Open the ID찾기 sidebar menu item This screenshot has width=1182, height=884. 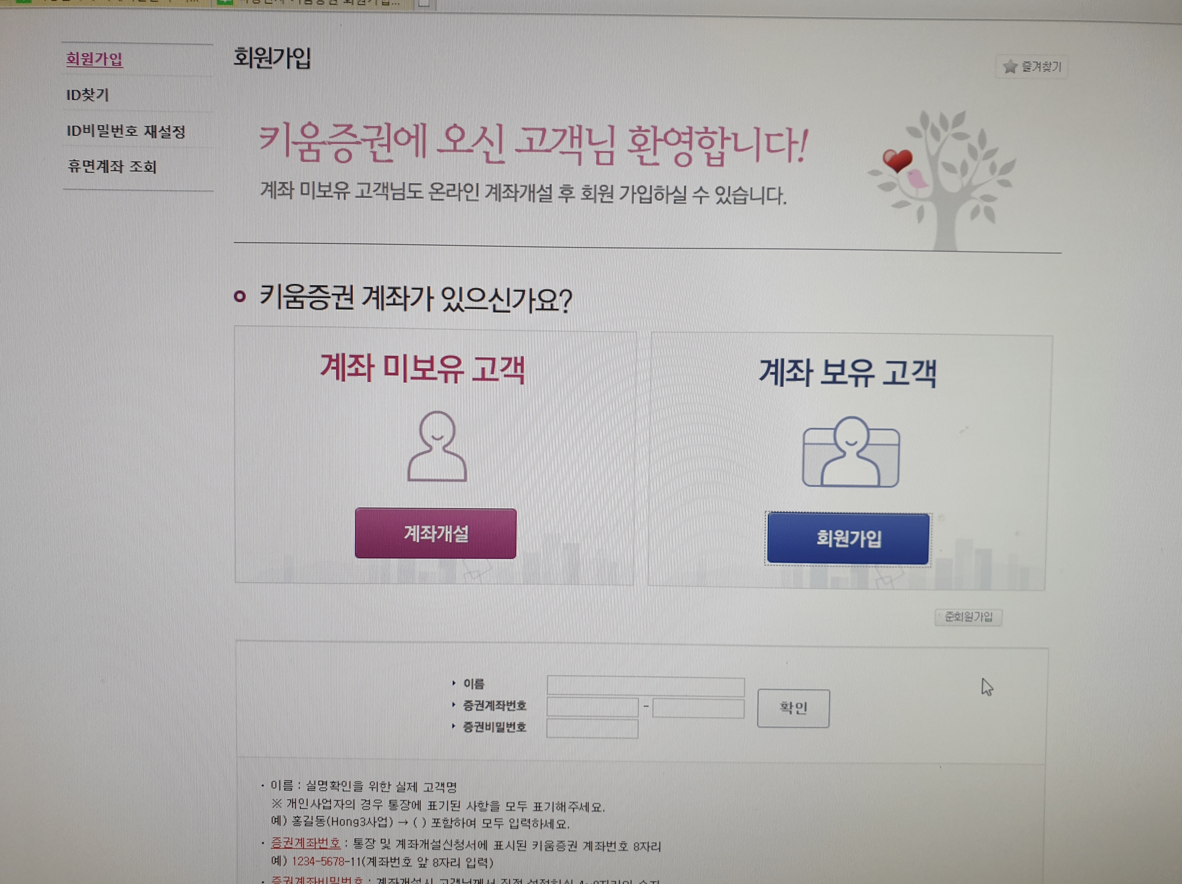[x=87, y=95]
